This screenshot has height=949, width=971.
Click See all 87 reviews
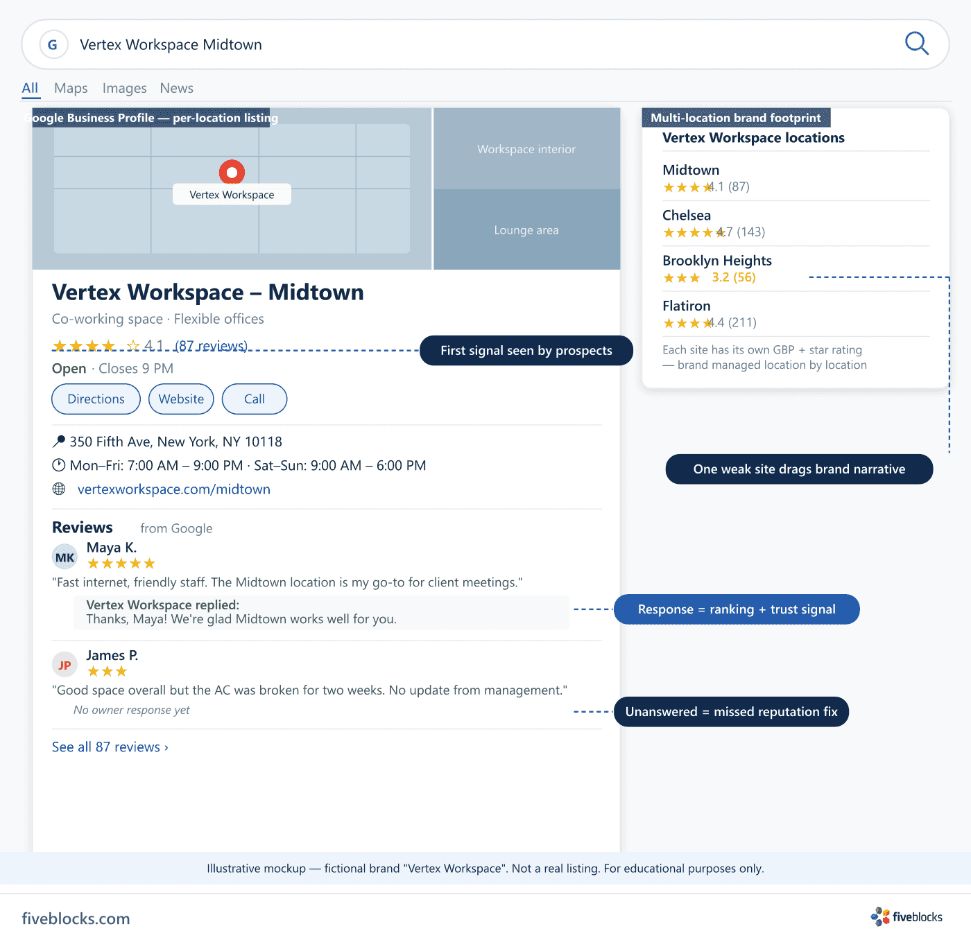pos(110,747)
